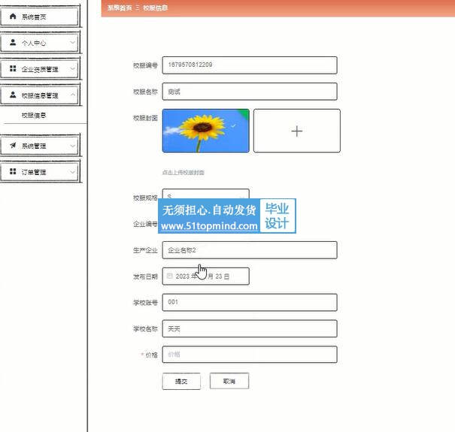The width and height of the screenshot is (455, 432).
Task: Click the empty image upload box
Action: 297,131
